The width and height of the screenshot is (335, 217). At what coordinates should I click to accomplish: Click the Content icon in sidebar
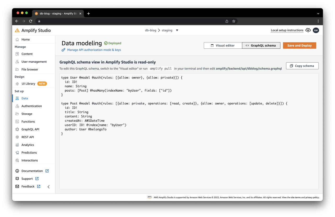[x=17, y=54]
